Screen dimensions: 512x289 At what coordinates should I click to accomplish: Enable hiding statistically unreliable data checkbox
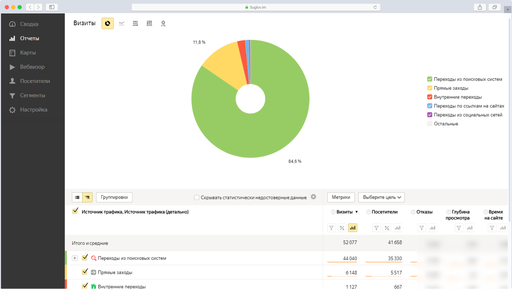(197, 197)
